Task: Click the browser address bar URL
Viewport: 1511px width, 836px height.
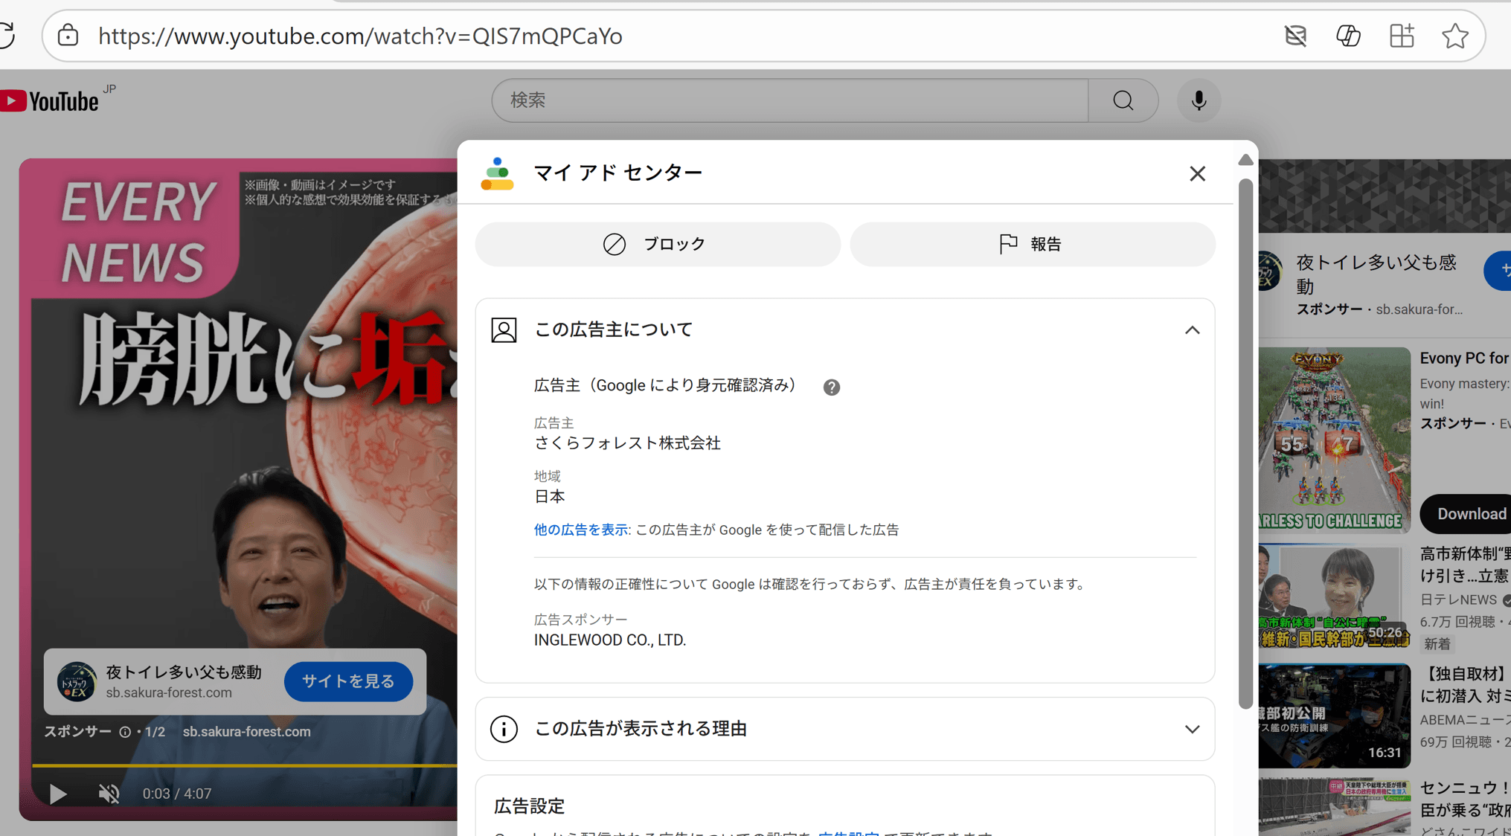Action: click(360, 36)
